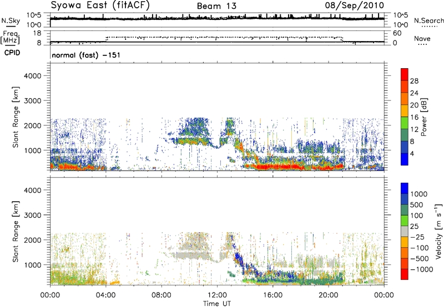
Task: Click the "Slant Range [km]" label of Power panel
Action: 16,117
